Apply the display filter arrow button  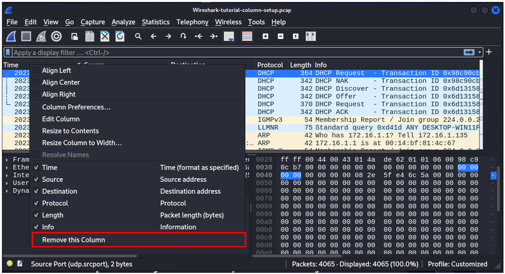[x=469, y=52]
